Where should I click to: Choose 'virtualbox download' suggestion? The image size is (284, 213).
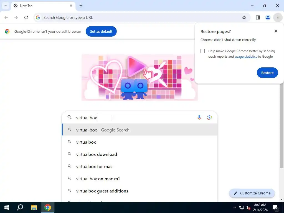coord(140,154)
